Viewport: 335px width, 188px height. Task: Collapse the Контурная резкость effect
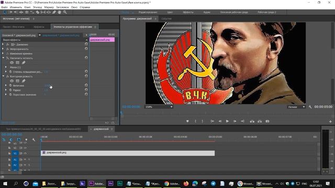pos(3,76)
